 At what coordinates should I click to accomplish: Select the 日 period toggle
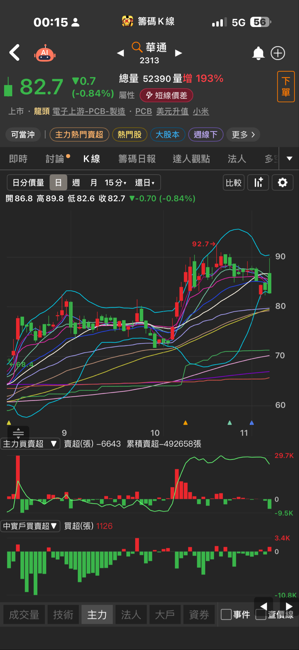(58, 183)
